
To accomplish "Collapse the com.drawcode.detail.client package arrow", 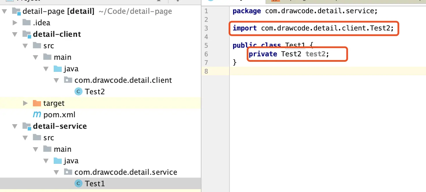I will (57, 80).
